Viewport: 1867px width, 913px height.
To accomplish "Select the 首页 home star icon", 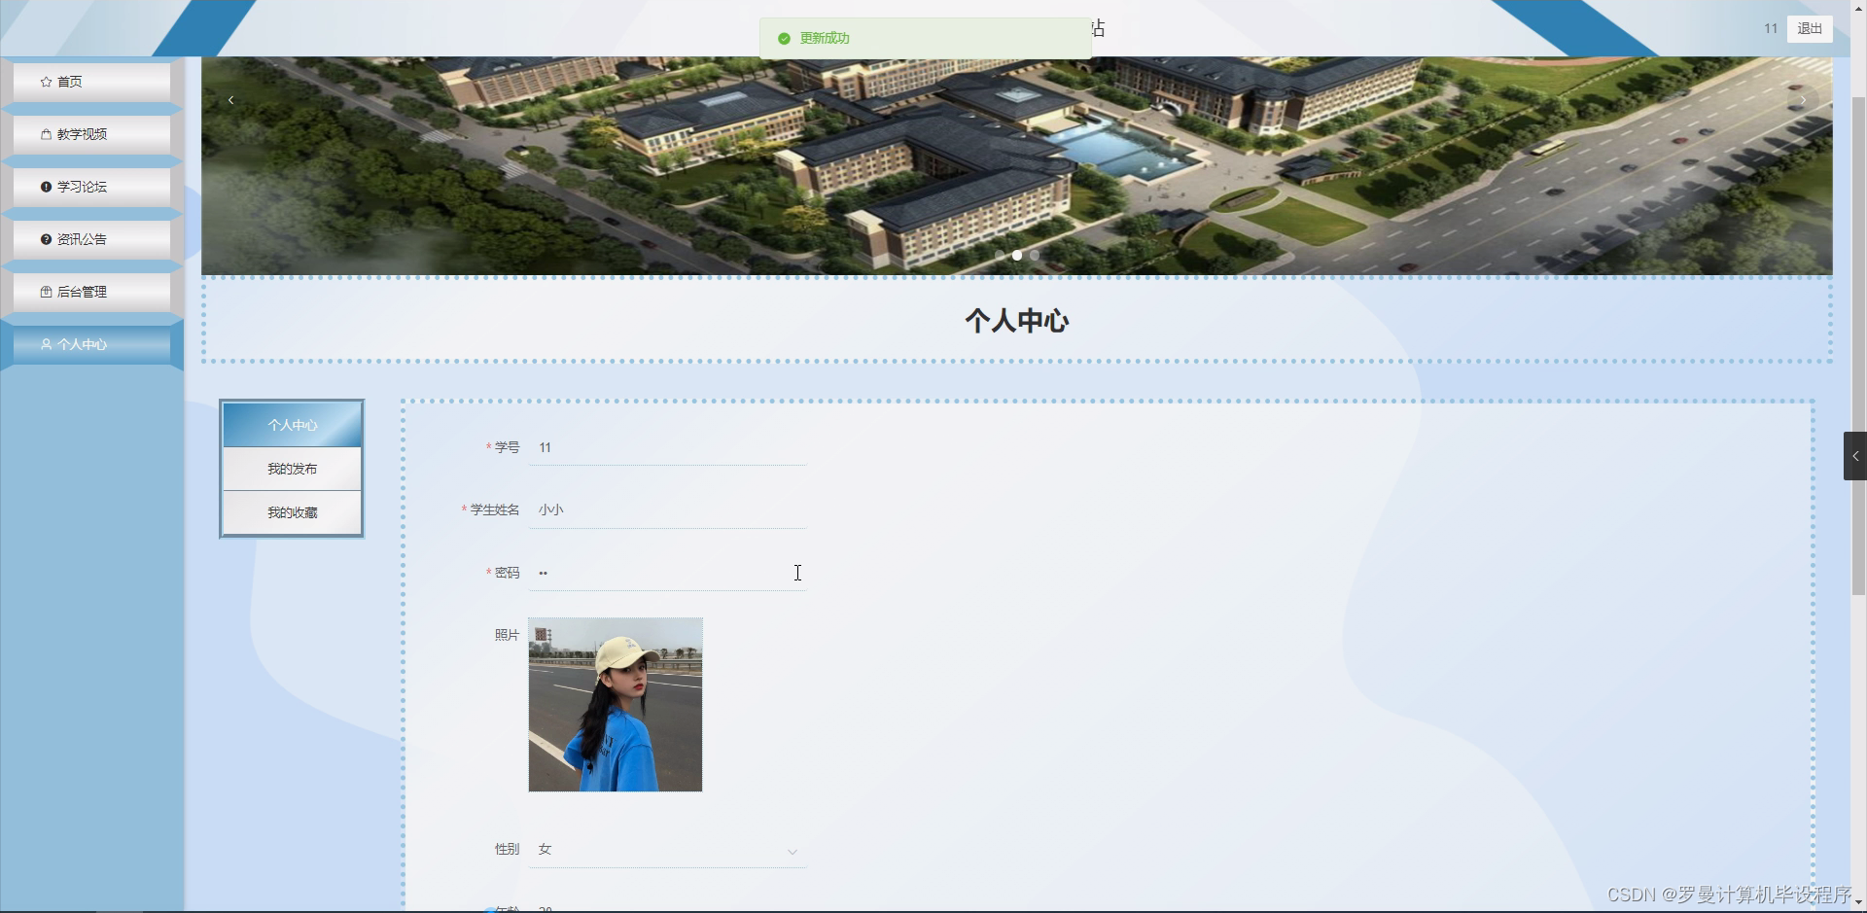I will [x=46, y=81].
